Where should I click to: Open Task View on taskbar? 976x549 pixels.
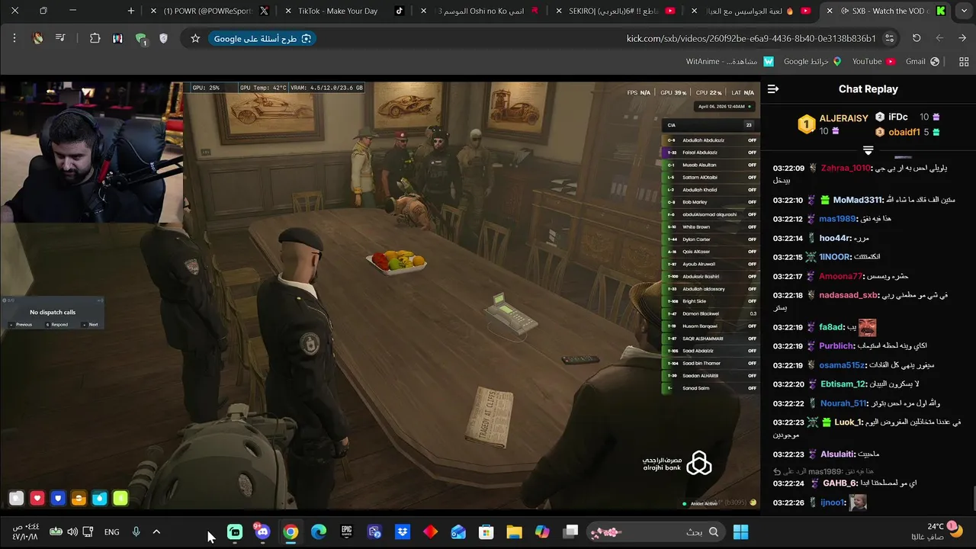(x=570, y=531)
